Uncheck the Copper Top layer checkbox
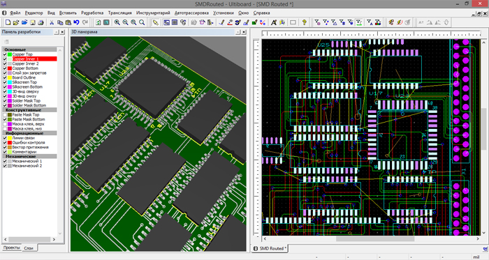 click(x=5, y=54)
